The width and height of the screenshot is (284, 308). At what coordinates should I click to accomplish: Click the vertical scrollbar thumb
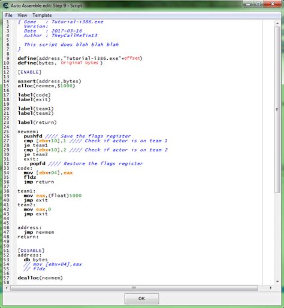pyautogui.click(x=277, y=109)
